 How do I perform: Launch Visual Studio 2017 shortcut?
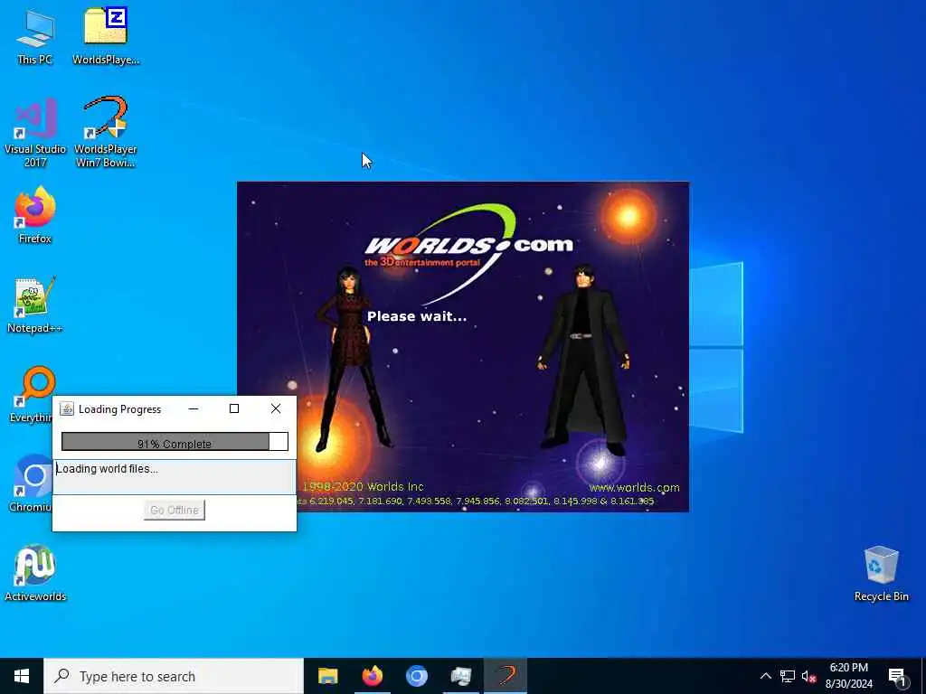pyautogui.click(x=35, y=133)
